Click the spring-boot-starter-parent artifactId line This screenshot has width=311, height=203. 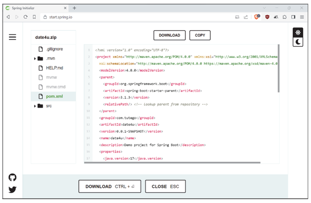click(x=152, y=91)
